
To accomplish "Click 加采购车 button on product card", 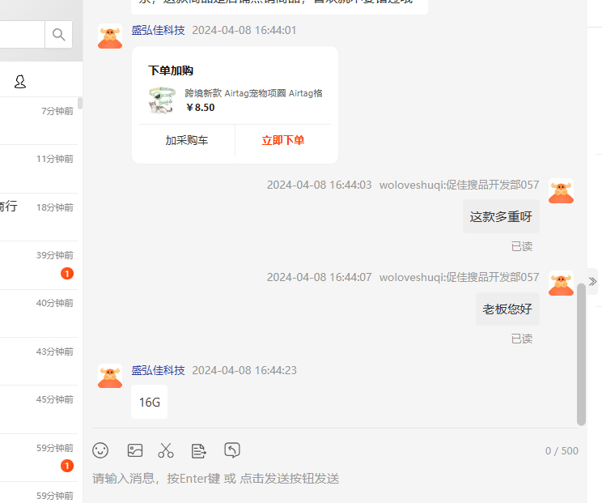I will [187, 140].
